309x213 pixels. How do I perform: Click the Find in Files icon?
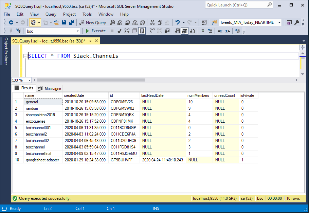214,22
